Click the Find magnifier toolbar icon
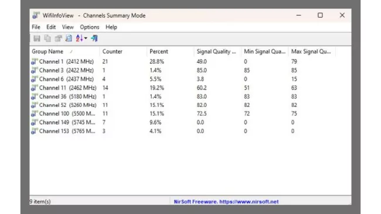The image size is (381, 214). [69, 38]
